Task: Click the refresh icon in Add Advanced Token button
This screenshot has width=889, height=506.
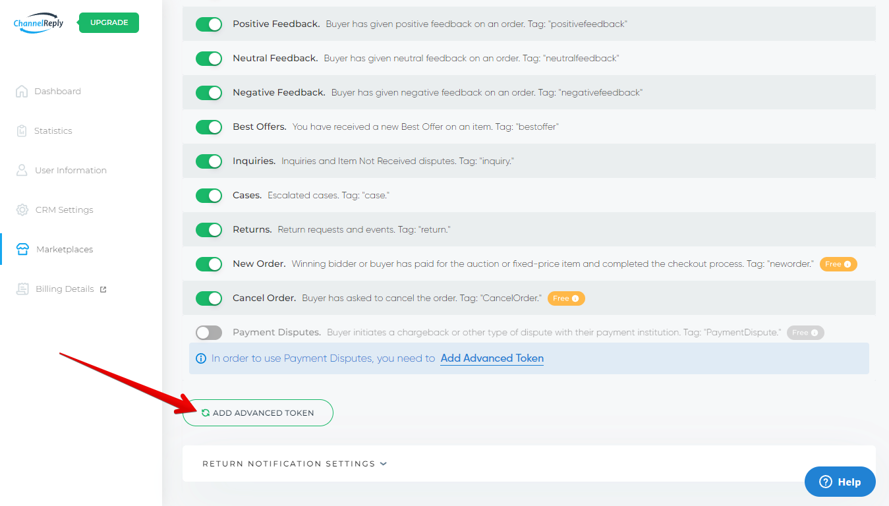Action: (206, 413)
